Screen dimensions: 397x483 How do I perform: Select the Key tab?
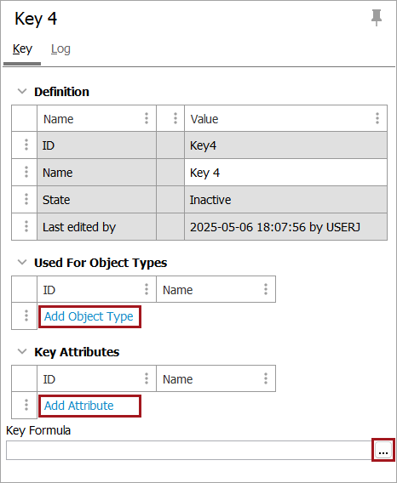(22, 49)
